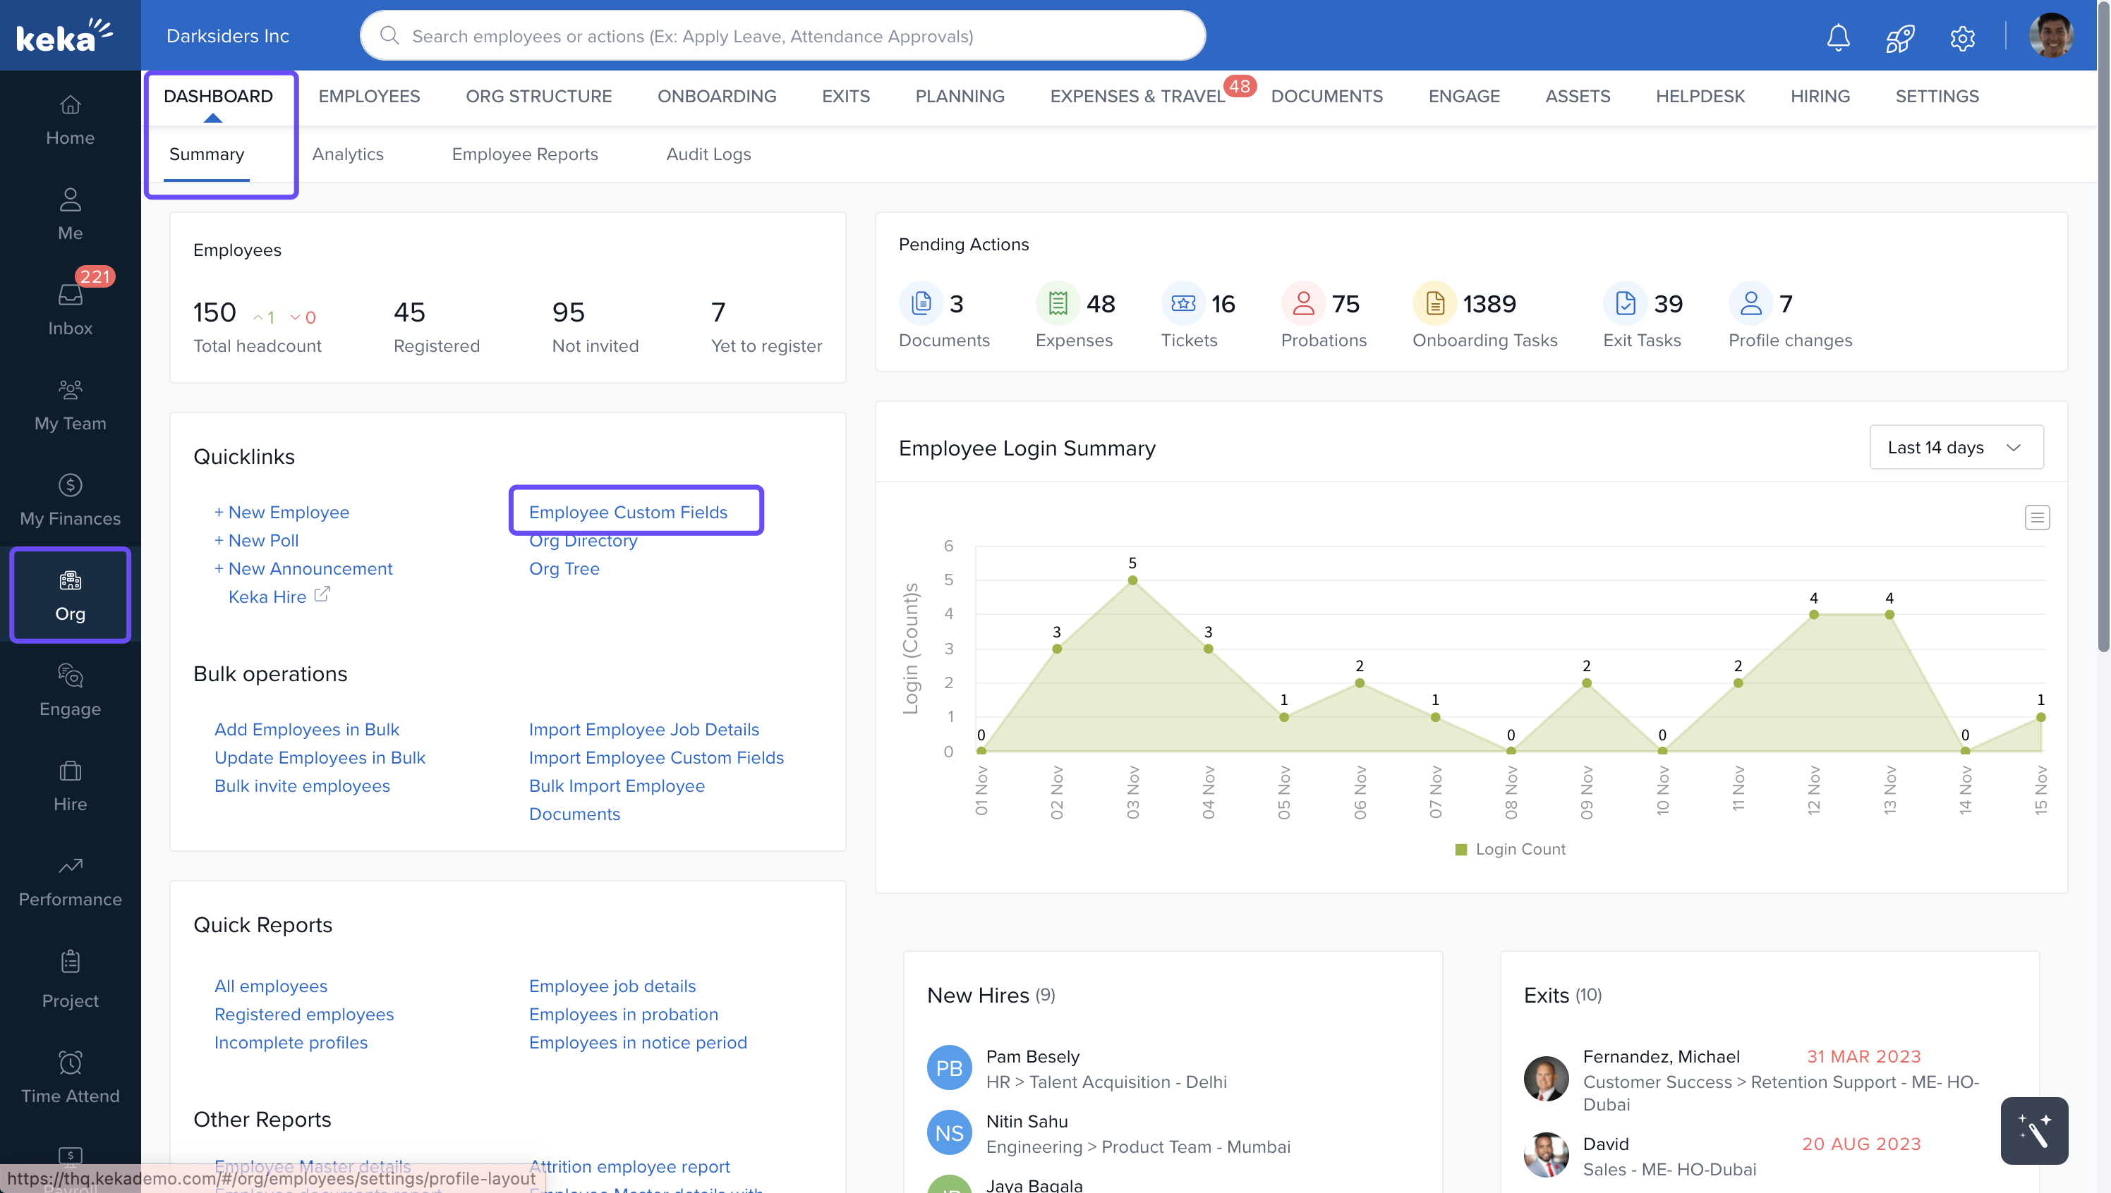The width and height of the screenshot is (2111, 1193).
Task: Open the Performance sidebar module
Action: [70, 880]
